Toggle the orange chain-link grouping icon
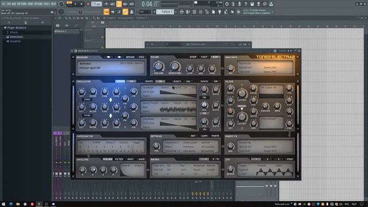368x207 pixels. [x=125, y=11]
